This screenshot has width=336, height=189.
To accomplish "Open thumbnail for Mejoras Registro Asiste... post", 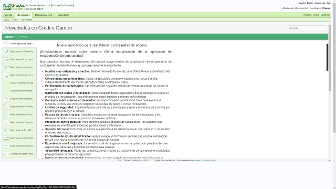I will (6, 114).
